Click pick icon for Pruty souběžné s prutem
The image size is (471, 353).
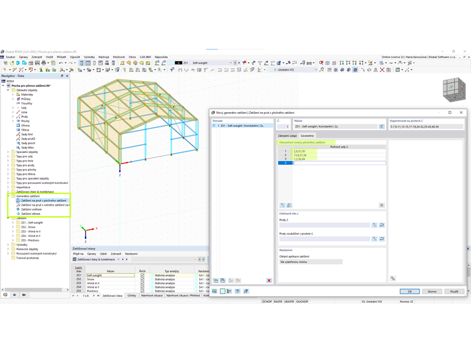(x=374, y=238)
